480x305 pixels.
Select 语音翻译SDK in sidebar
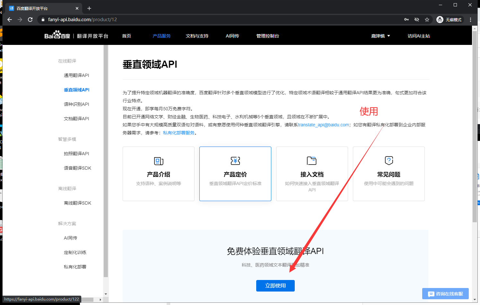77,168
